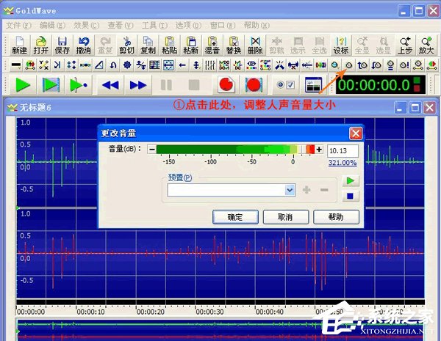Screen dimensions: 441x341
Task: Click the 撤消 undo icon
Action: (84, 45)
